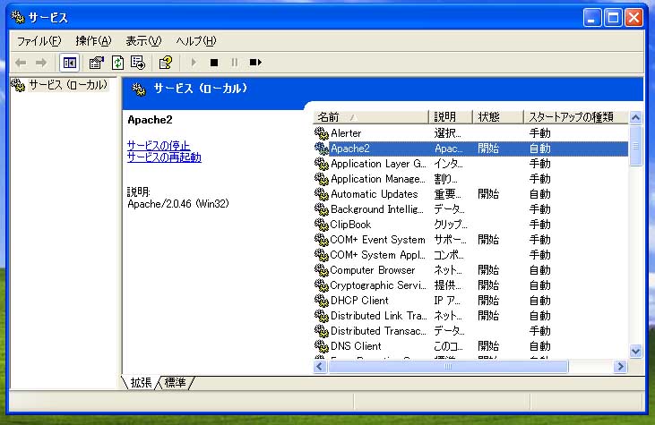Select the DNS Client service name
This screenshot has height=425, width=655.
[x=356, y=346]
